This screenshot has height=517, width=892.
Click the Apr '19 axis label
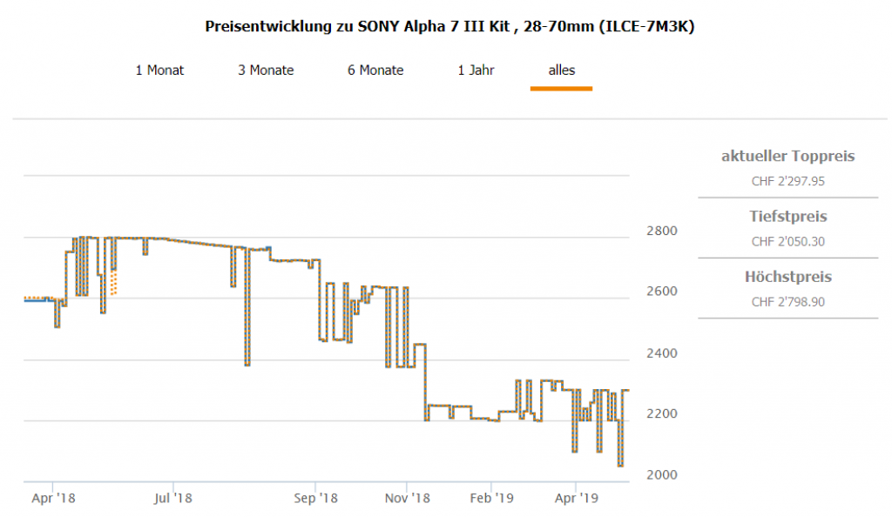(576, 499)
